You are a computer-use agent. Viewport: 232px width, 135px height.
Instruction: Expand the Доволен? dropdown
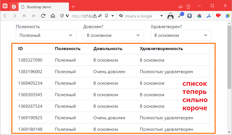click(114, 35)
